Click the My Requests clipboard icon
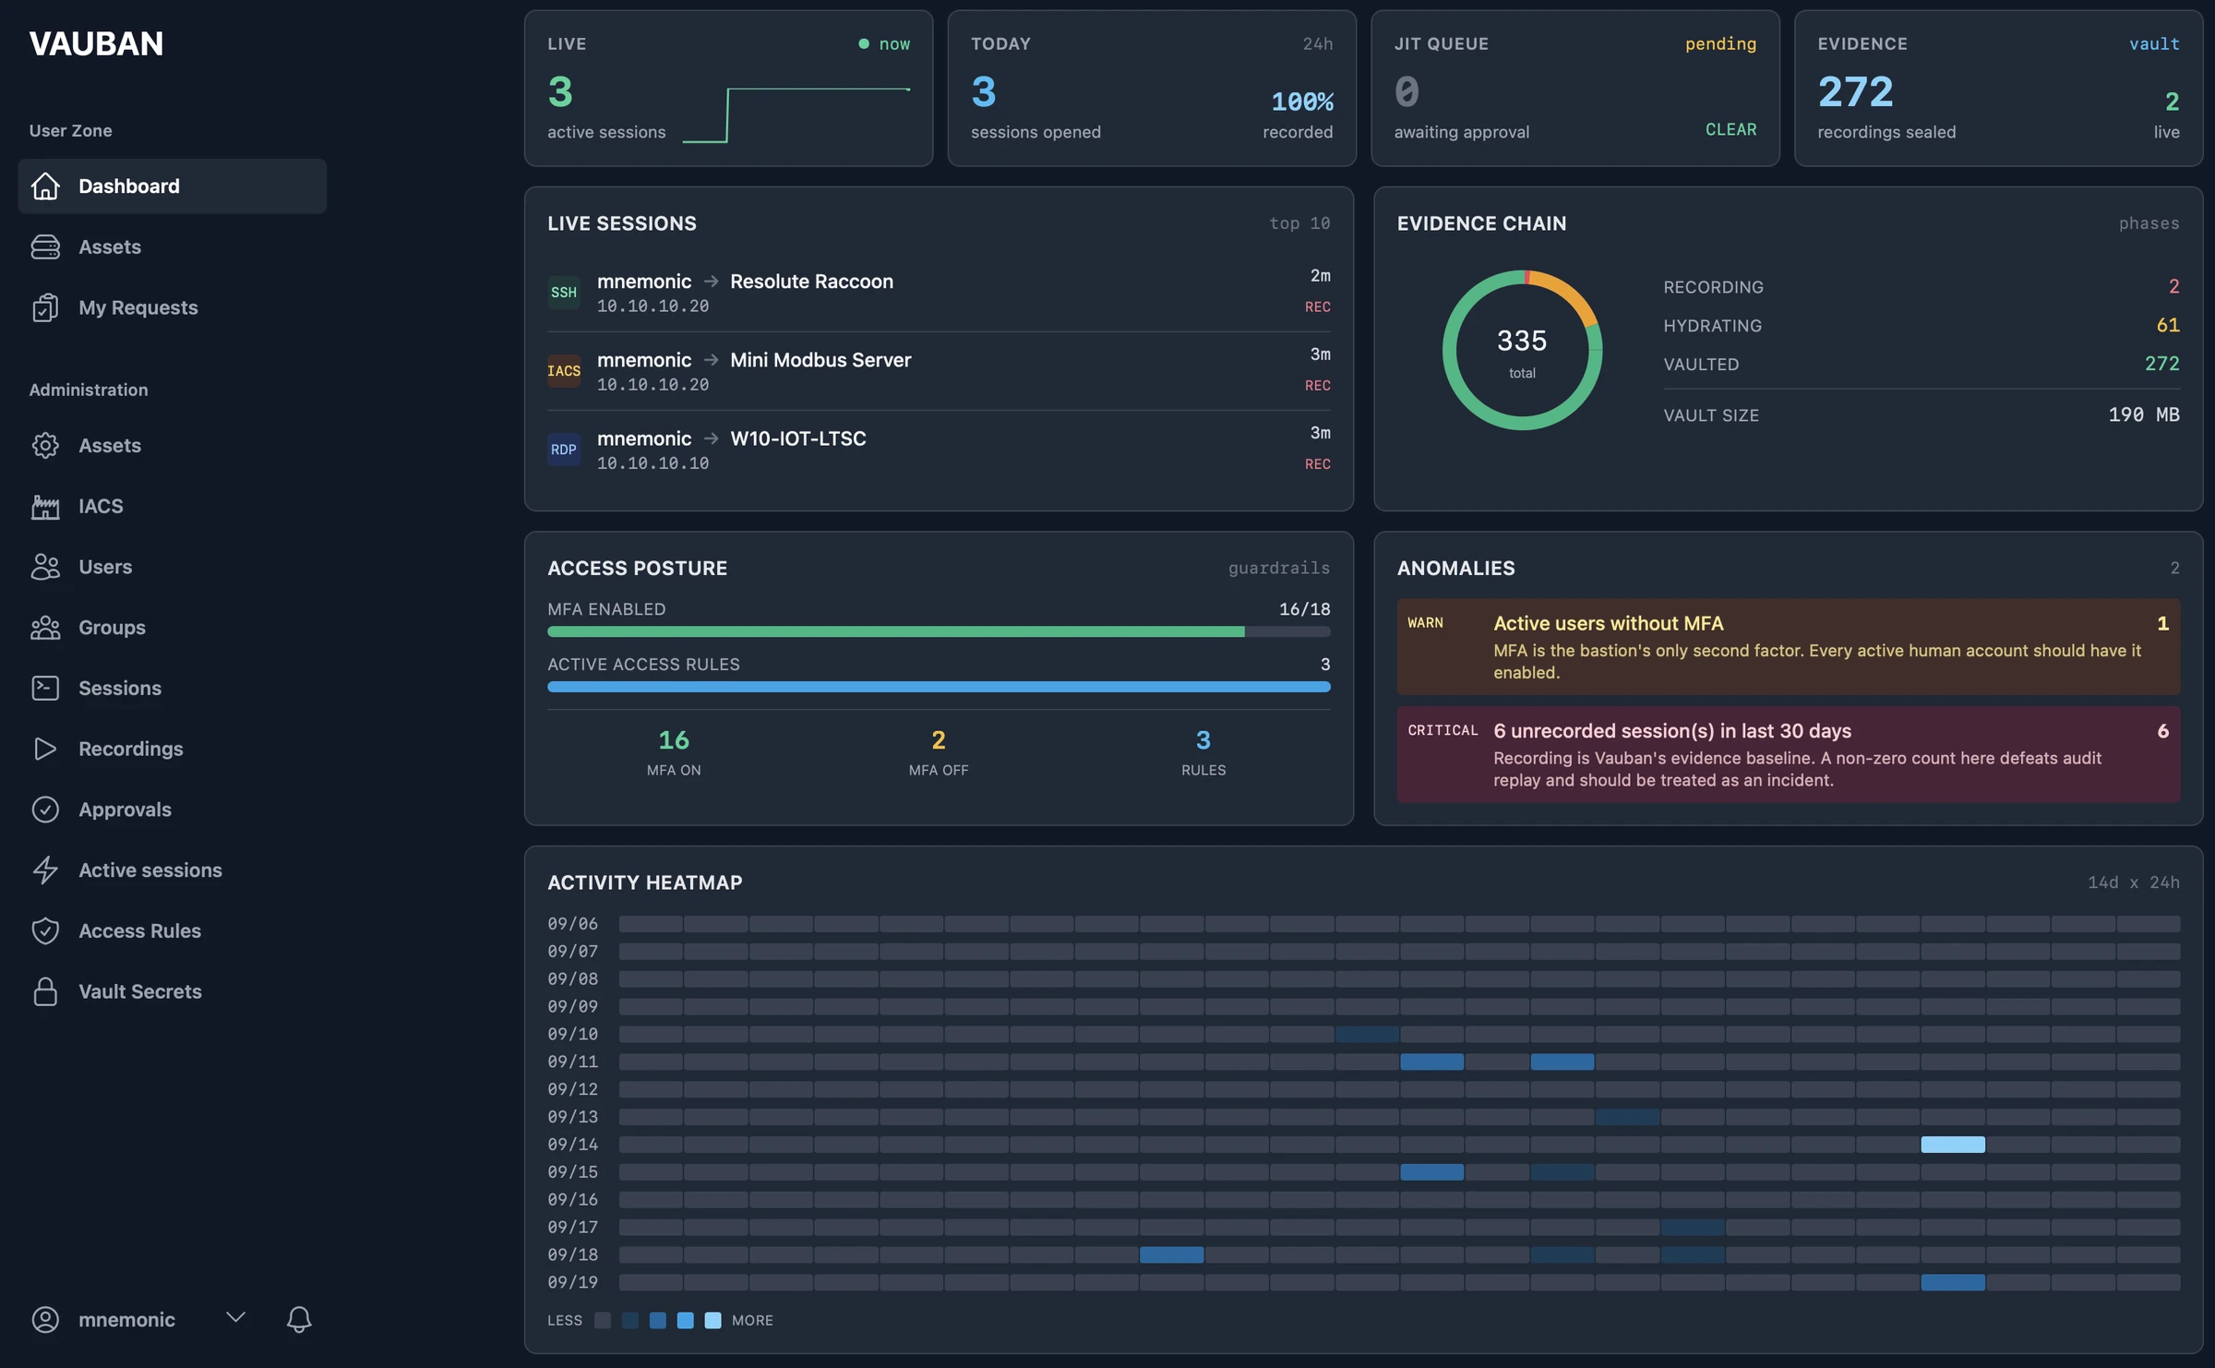The width and height of the screenshot is (2215, 1368). click(x=45, y=307)
